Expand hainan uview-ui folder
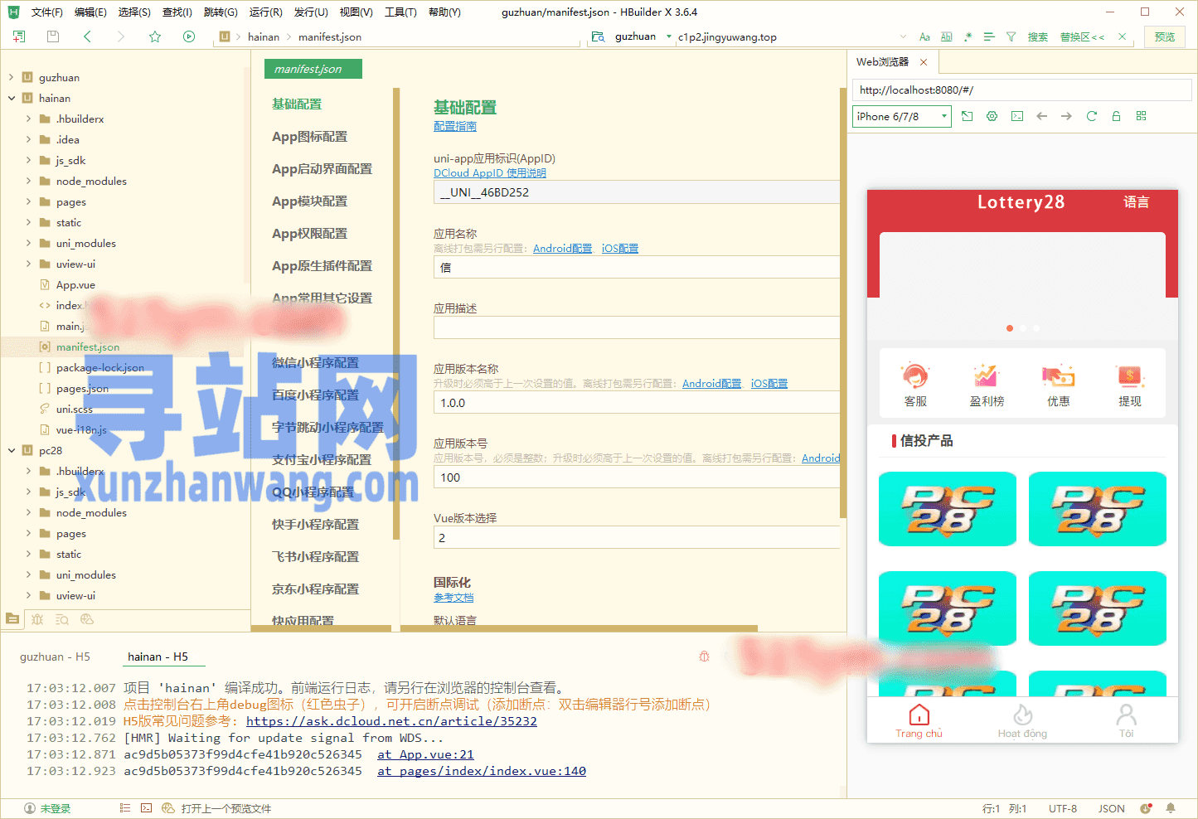 click(x=29, y=264)
